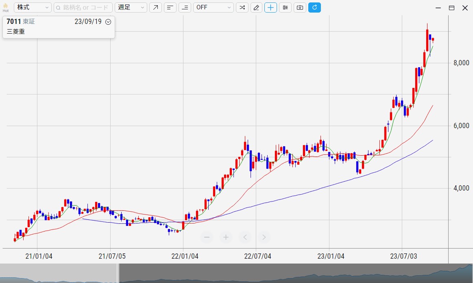Take a chart snapshot with camera icon

(300, 8)
